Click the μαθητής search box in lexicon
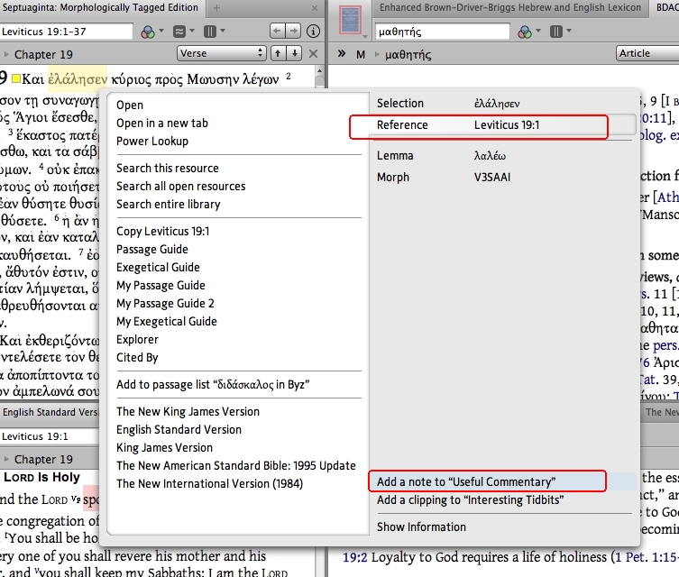 coord(442,32)
